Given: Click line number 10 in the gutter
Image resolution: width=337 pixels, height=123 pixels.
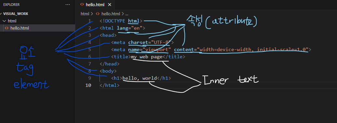Looking at the screenshot, I should [x=88, y=85].
